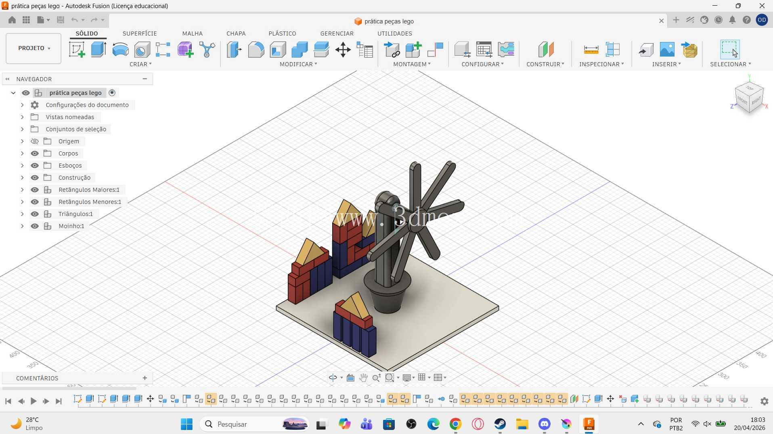Hide the Retângulos Maiores:1 component
This screenshot has width=773, height=434.
click(x=35, y=190)
